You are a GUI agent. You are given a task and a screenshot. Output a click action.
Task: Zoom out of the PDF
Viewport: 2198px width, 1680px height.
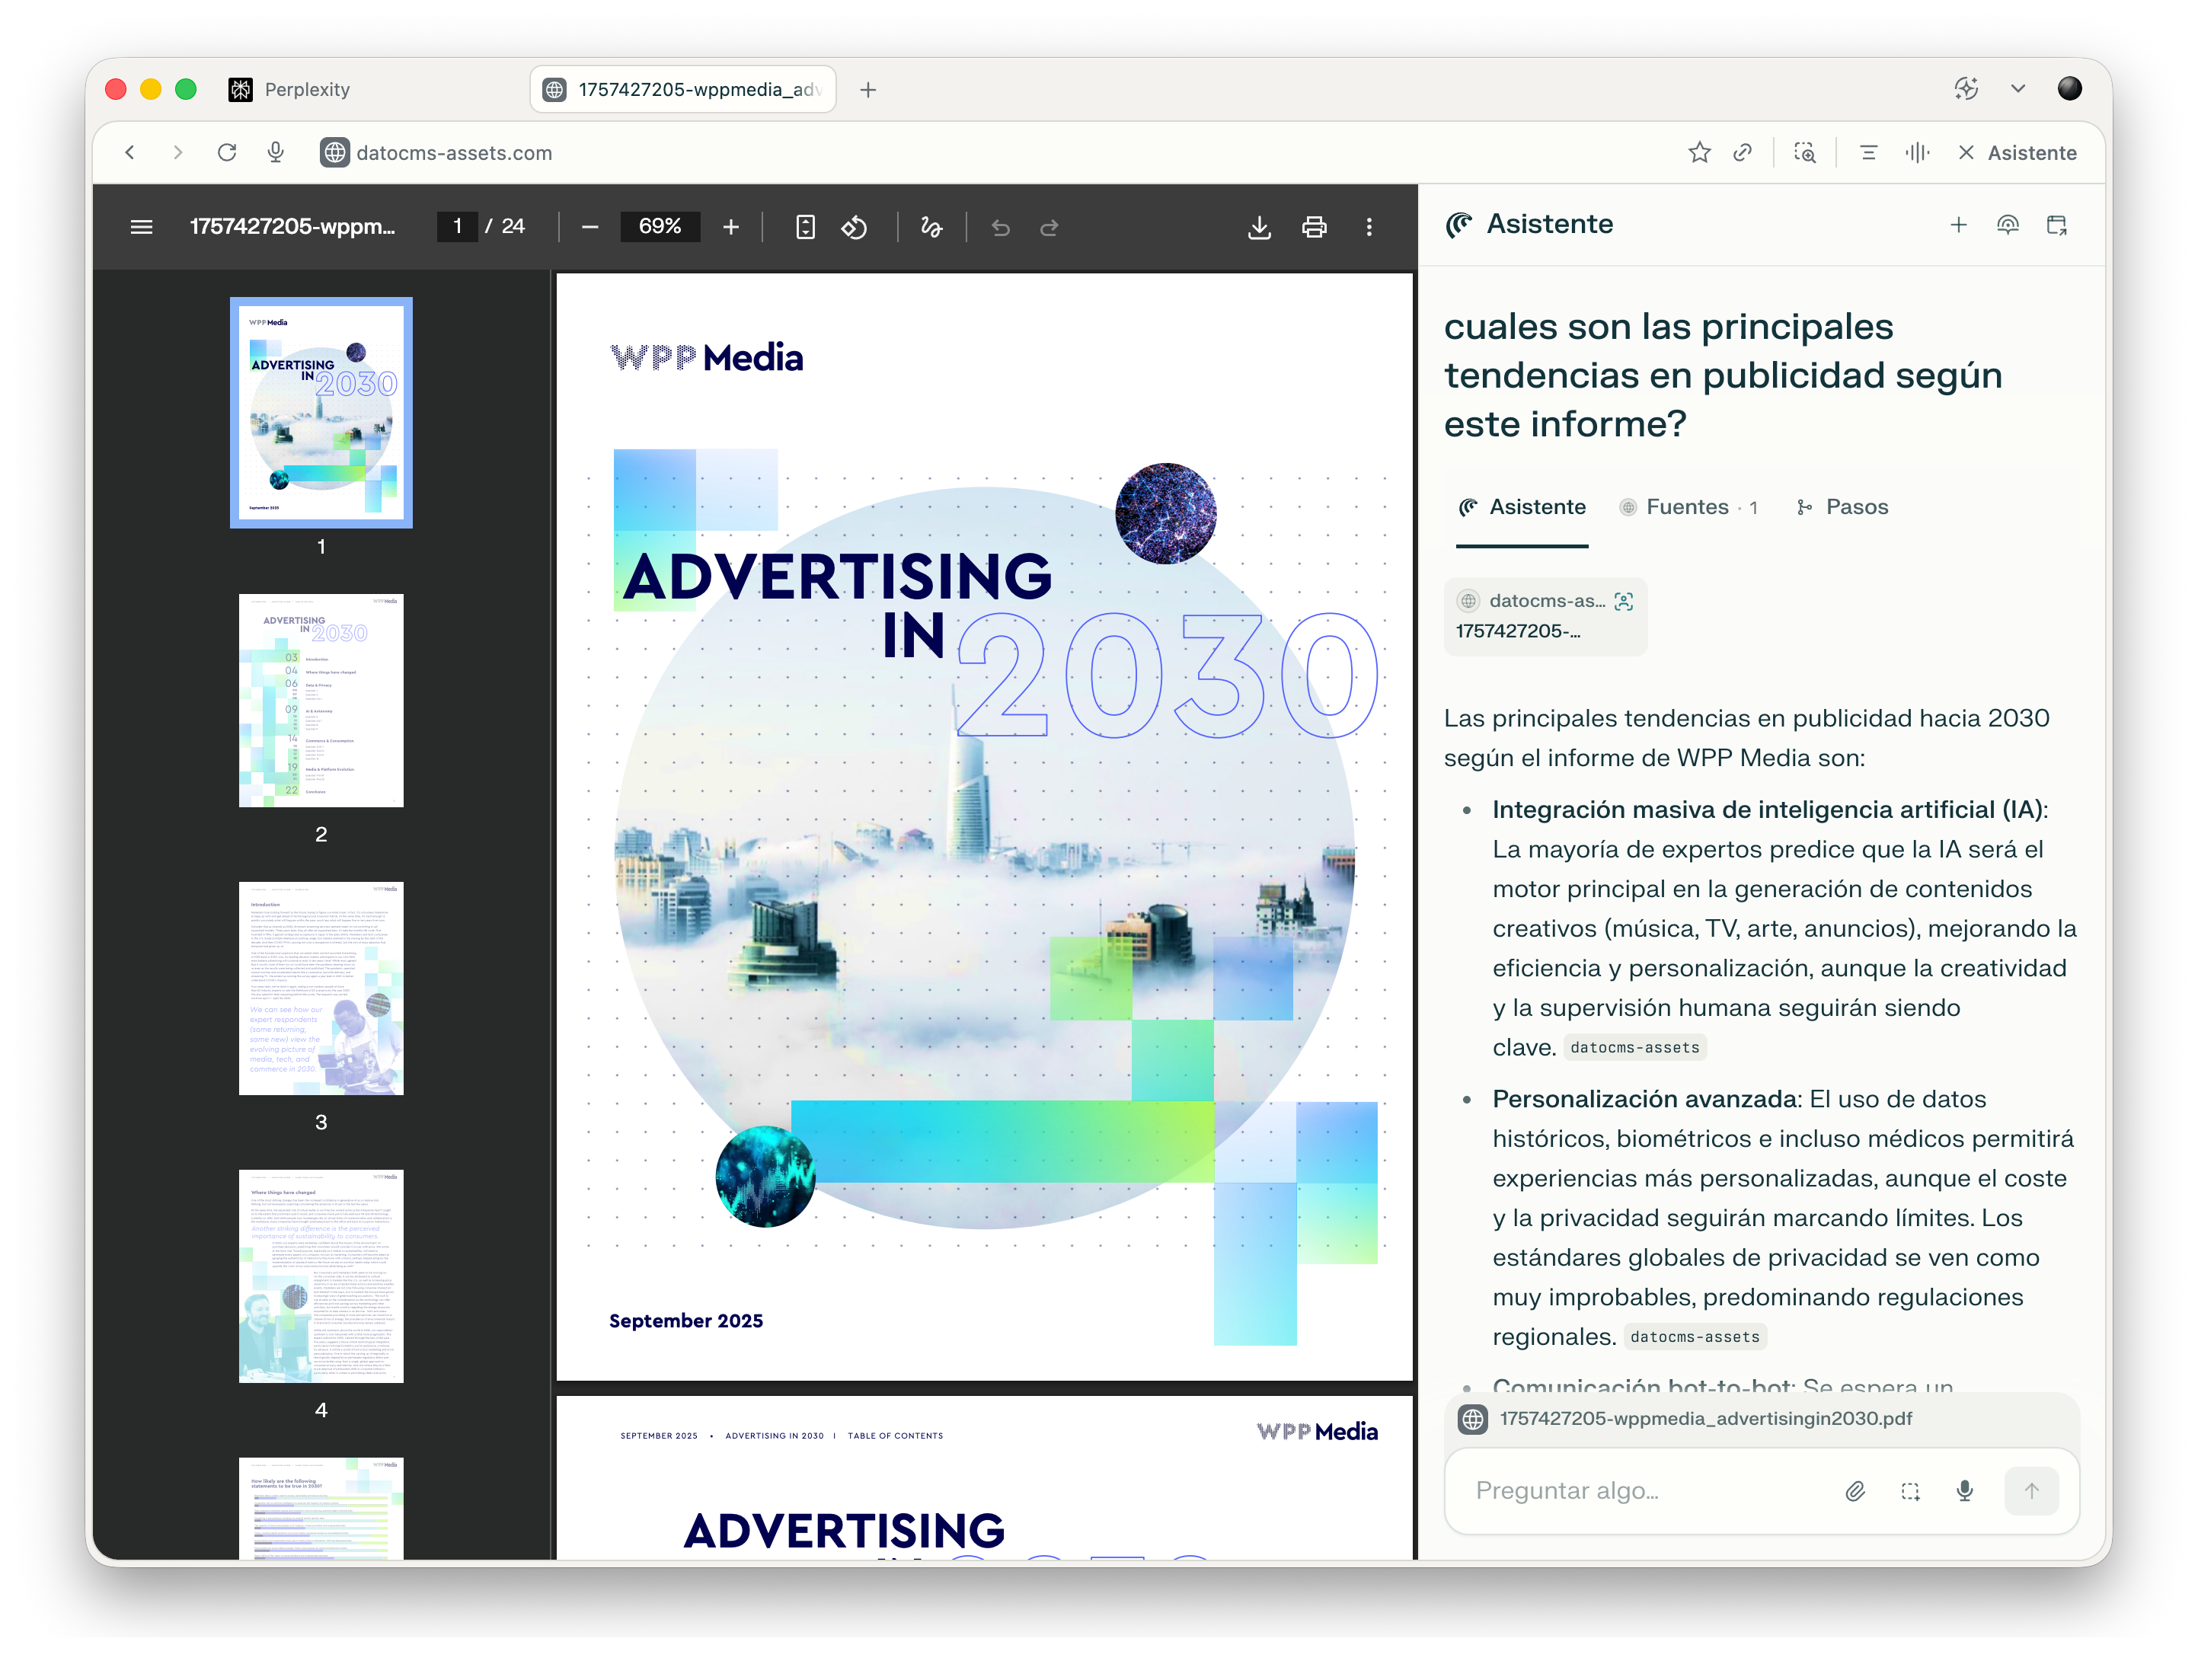click(590, 227)
